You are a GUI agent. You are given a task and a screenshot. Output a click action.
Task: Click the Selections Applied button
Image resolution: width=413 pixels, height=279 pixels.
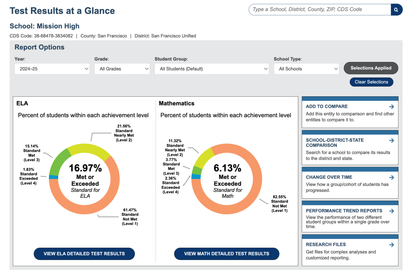pyautogui.click(x=371, y=68)
